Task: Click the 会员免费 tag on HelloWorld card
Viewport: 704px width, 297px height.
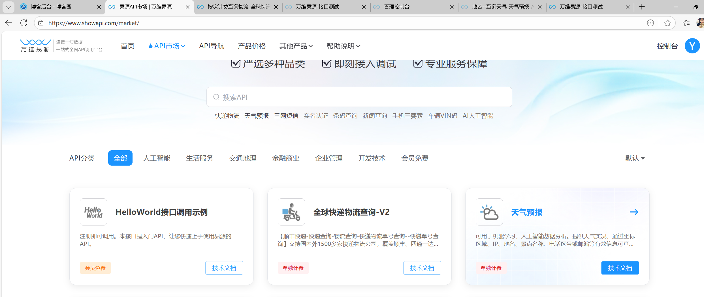Action: pyautogui.click(x=95, y=268)
